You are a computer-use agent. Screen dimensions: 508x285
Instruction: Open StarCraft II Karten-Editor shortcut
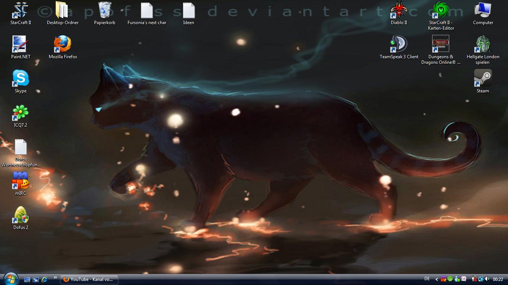pyautogui.click(x=441, y=16)
